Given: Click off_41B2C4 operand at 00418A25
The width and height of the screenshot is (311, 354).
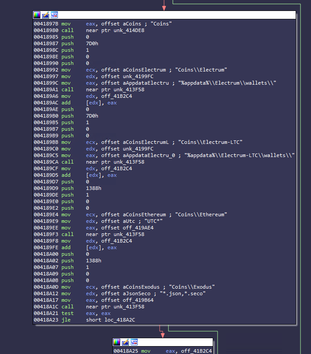Looking at the screenshot, I should point(197,351).
